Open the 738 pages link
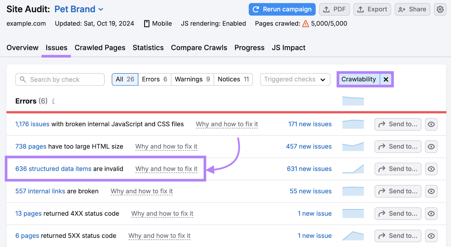Viewport: 451px width, 247px height. tap(31, 147)
